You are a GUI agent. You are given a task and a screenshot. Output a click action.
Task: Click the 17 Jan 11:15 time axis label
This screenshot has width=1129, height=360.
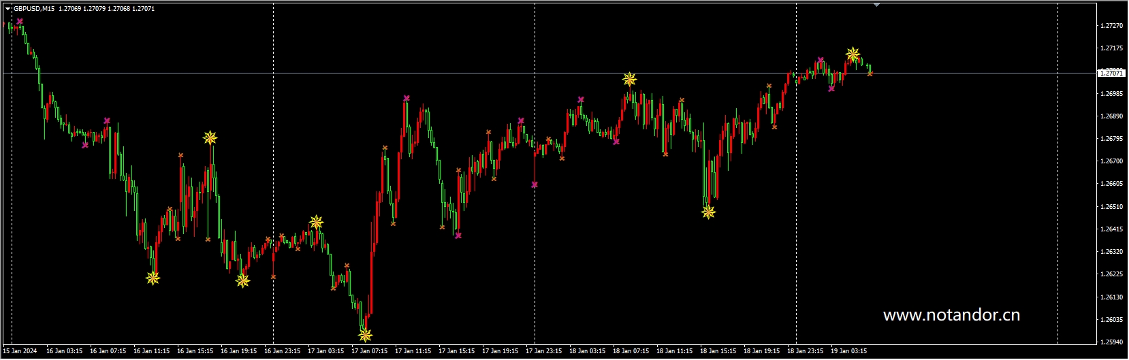413,352
